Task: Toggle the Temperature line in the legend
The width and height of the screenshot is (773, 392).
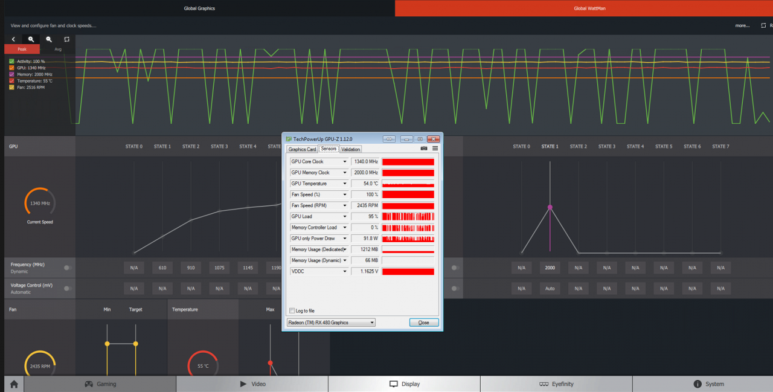Action: point(11,80)
